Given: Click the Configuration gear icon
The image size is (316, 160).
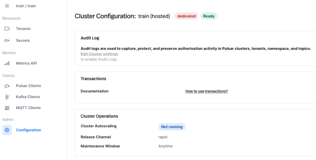Looking at the screenshot, I should pos(7,130).
